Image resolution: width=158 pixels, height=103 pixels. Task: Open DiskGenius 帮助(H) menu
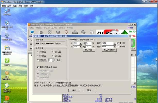pyautogui.click(x=70, y=28)
